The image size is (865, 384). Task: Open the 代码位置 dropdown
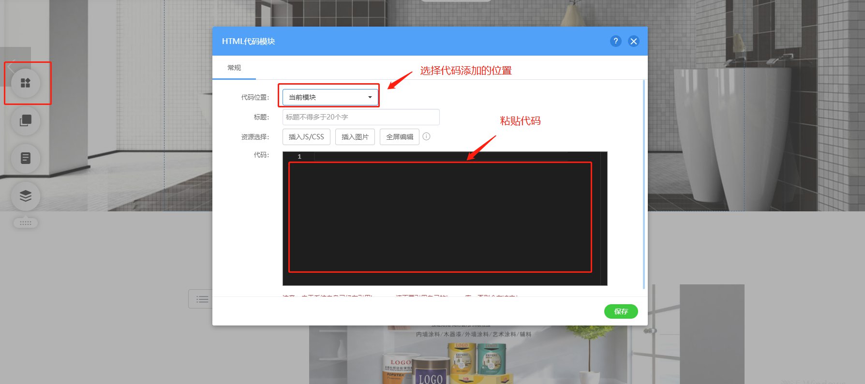click(330, 97)
